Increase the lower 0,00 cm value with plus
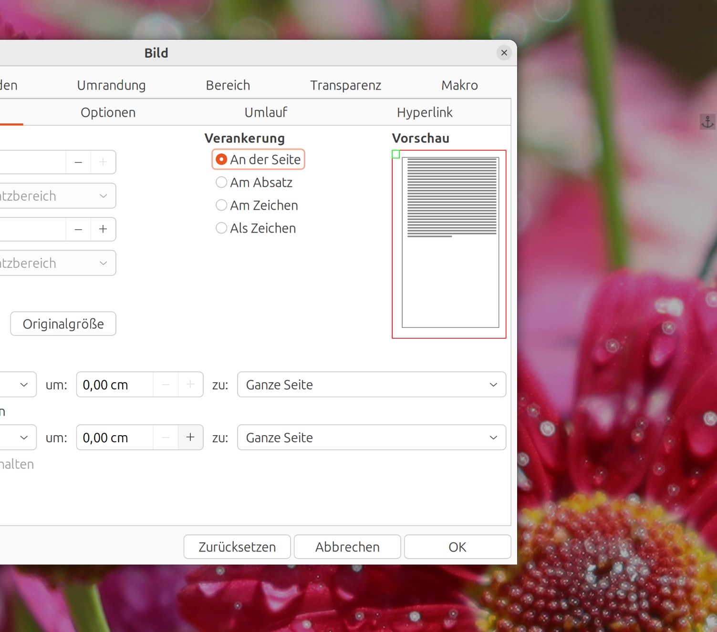Viewport: 717px width, 632px height. 190,438
